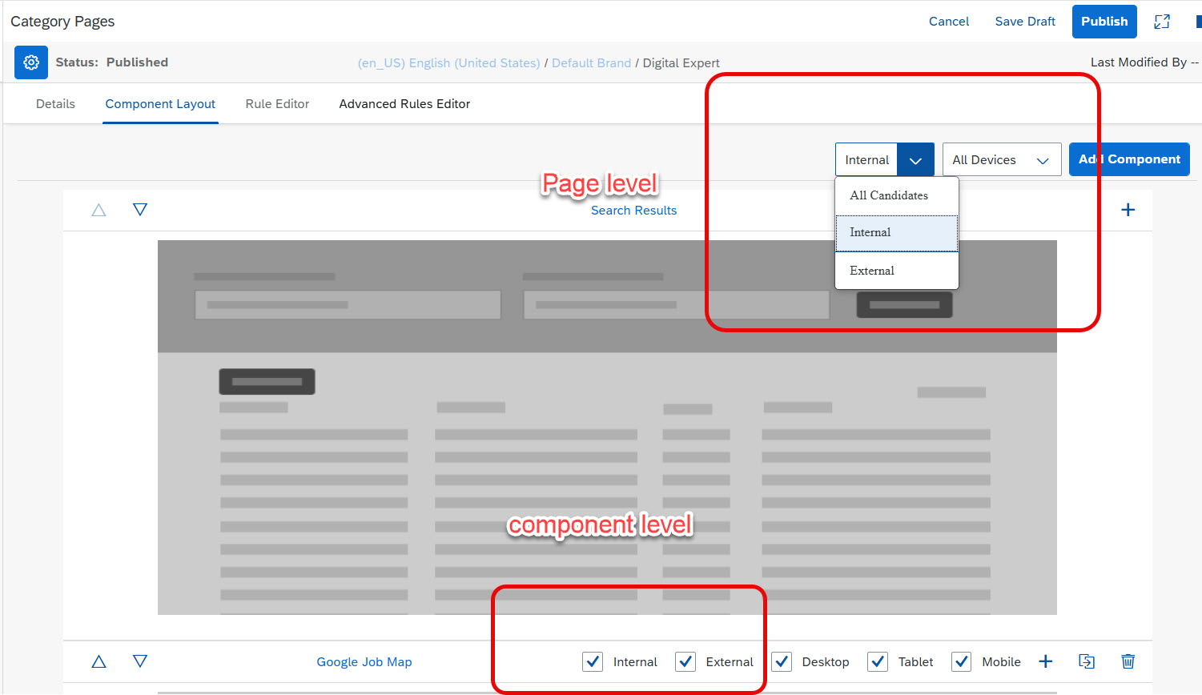Click the Category Pages title text

[x=62, y=22]
